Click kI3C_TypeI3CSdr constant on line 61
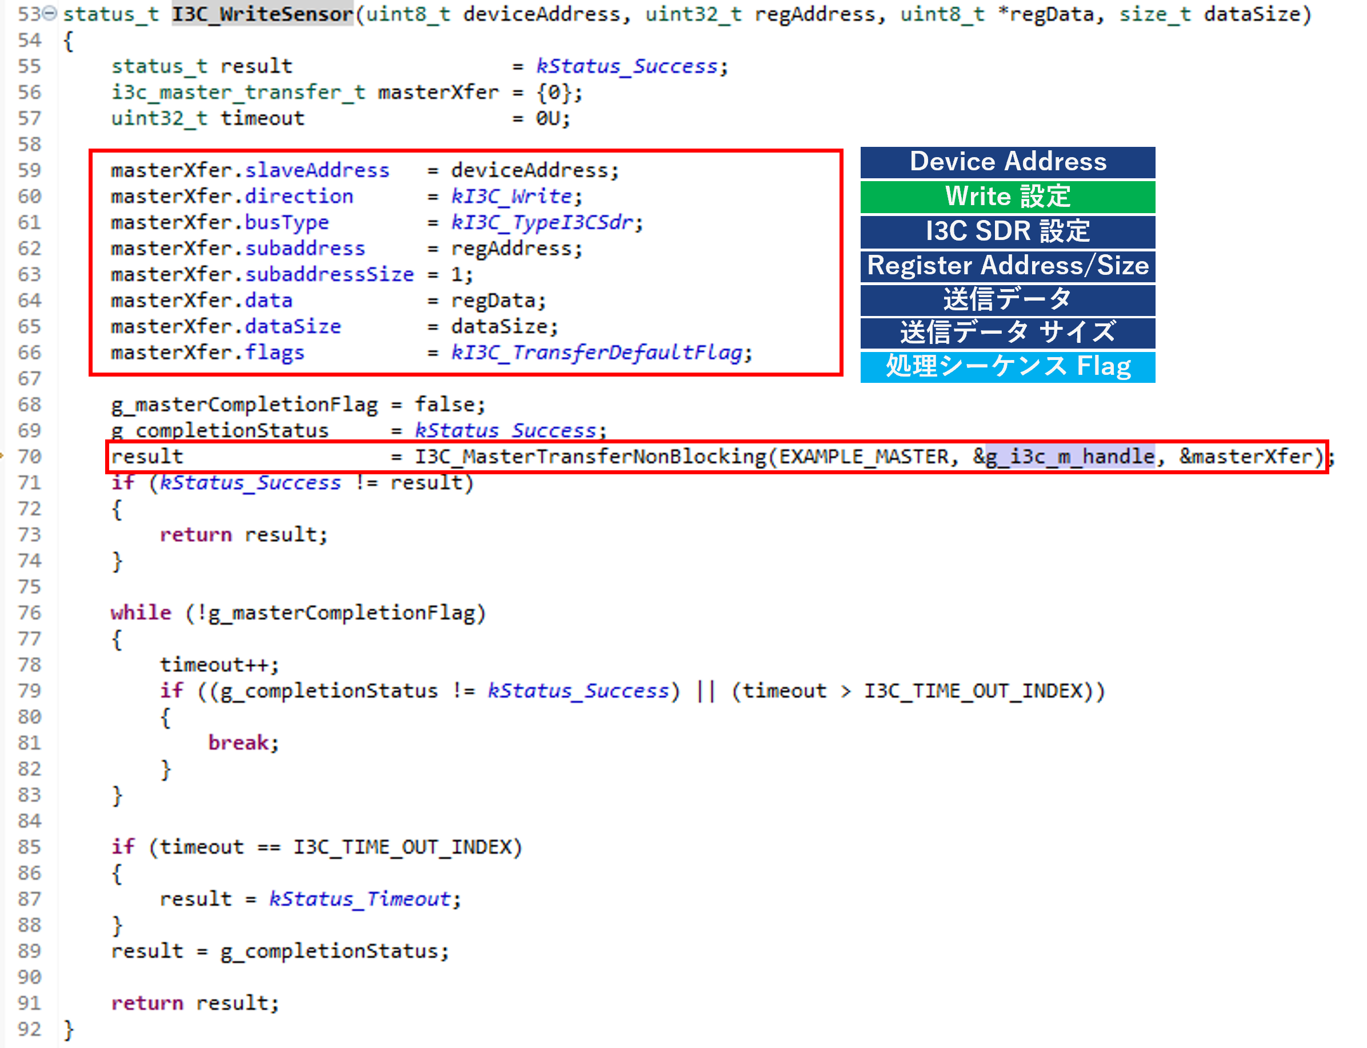1367x1048 pixels. (542, 223)
